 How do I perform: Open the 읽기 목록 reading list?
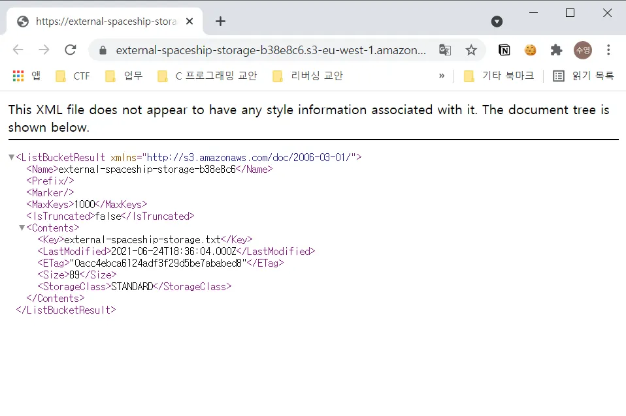[x=584, y=76]
